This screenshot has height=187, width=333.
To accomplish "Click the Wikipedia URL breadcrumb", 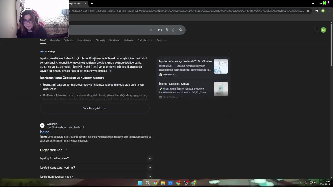I will 63,127.
